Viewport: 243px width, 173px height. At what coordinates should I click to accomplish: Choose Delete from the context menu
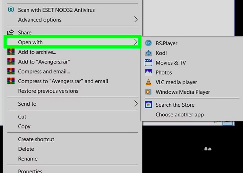click(x=73, y=149)
